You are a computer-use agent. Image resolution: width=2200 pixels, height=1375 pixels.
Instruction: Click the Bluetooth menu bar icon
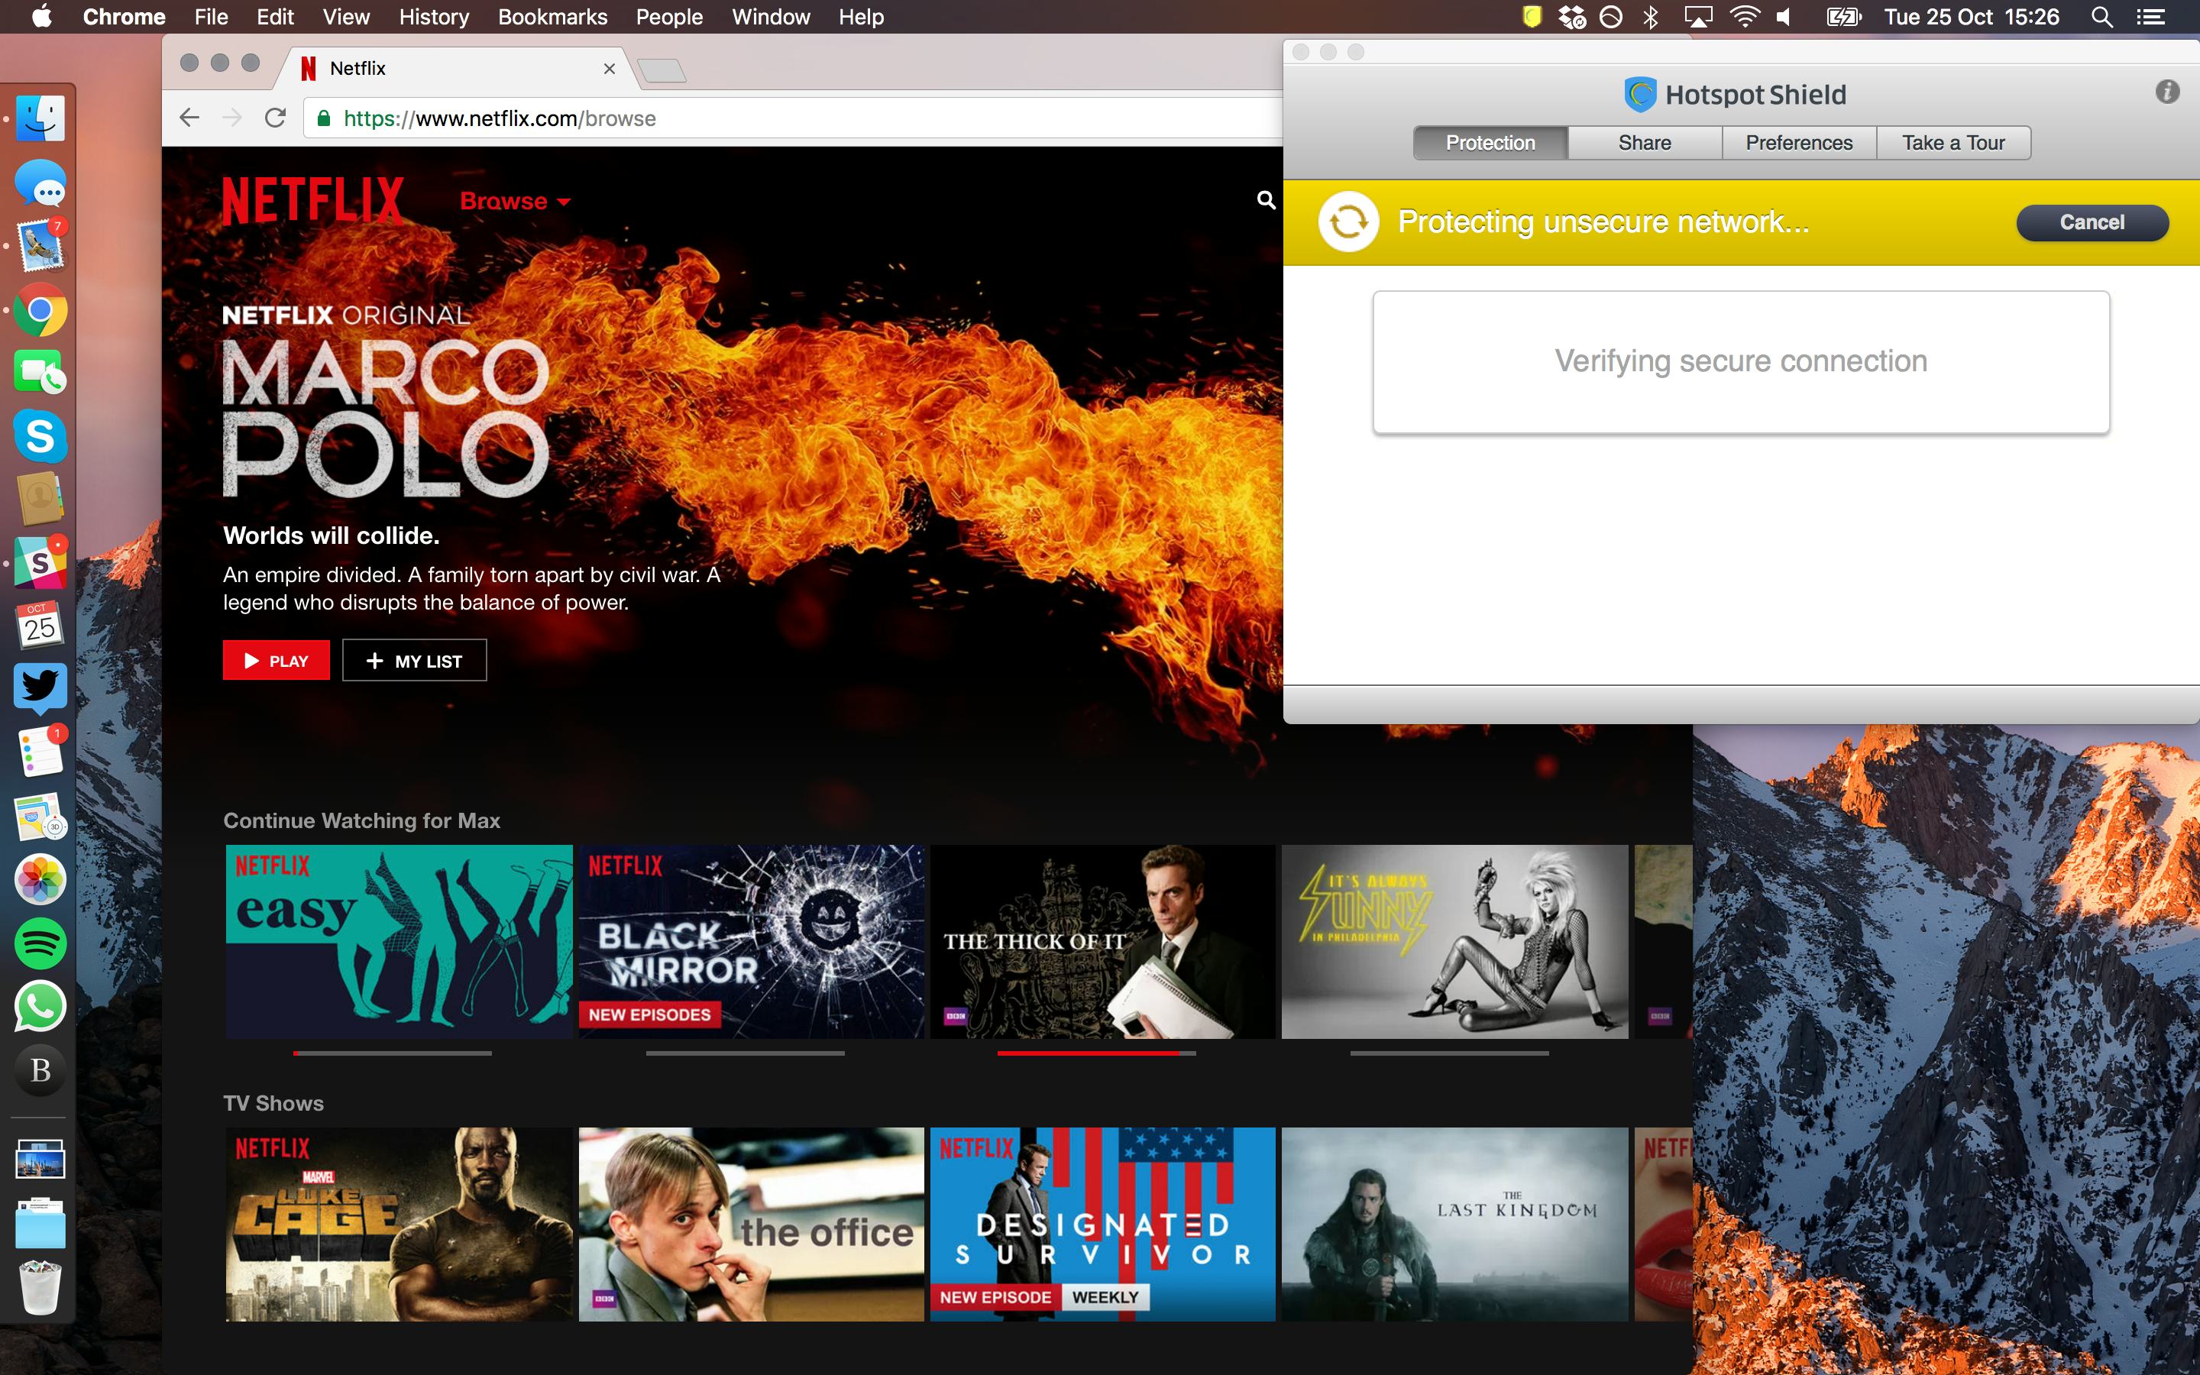click(1648, 16)
